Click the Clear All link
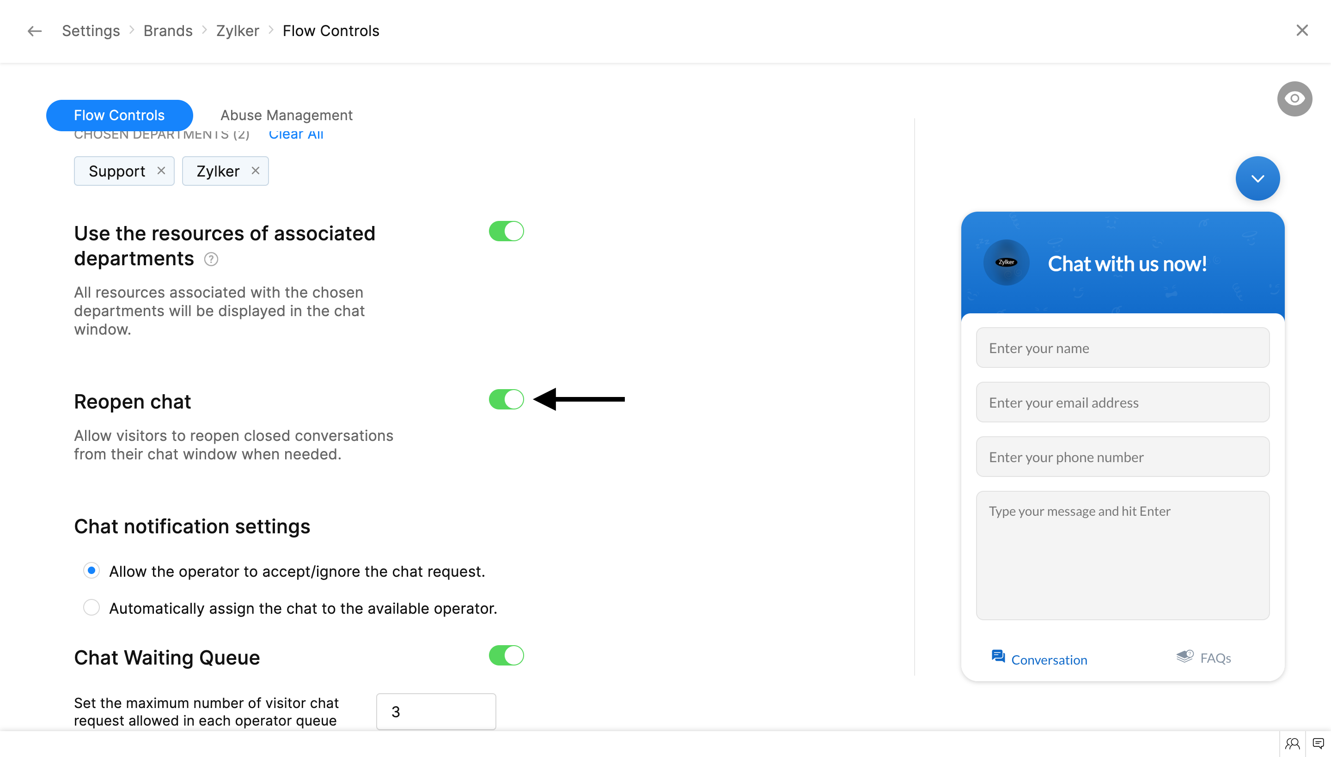The width and height of the screenshot is (1331, 757). [296, 135]
